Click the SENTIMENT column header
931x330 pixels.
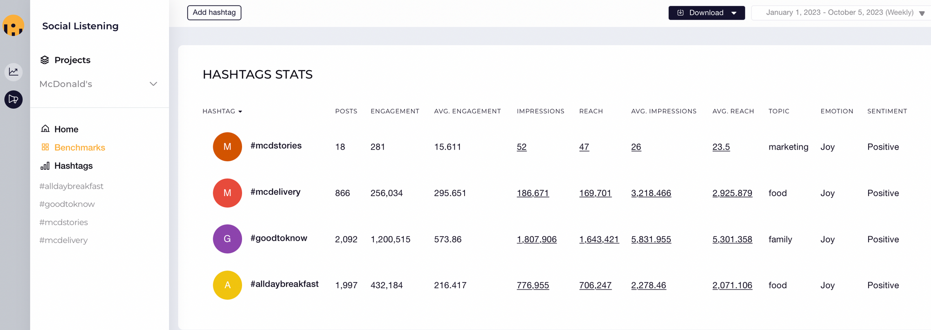(x=887, y=111)
